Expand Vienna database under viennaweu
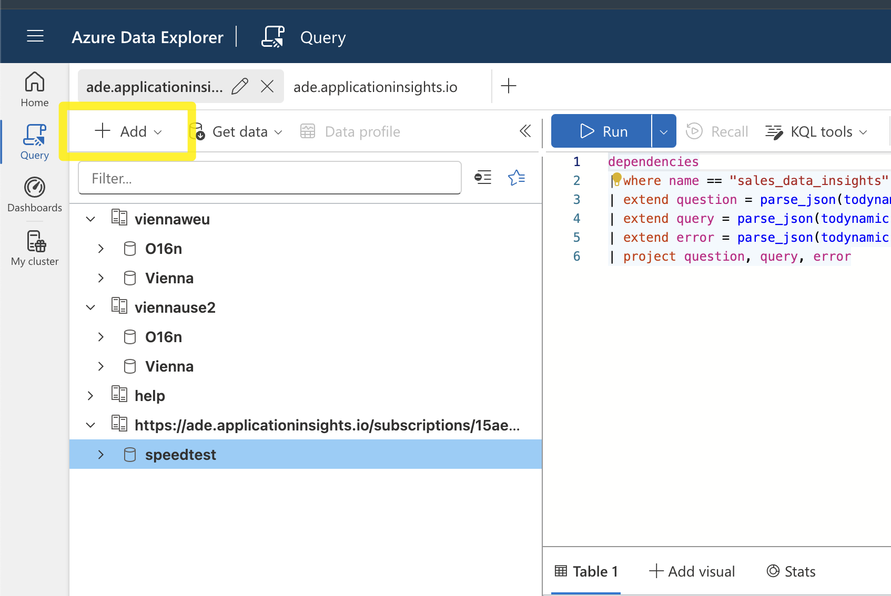The width and height of the screenshot is (891, 596). [101, 278]
